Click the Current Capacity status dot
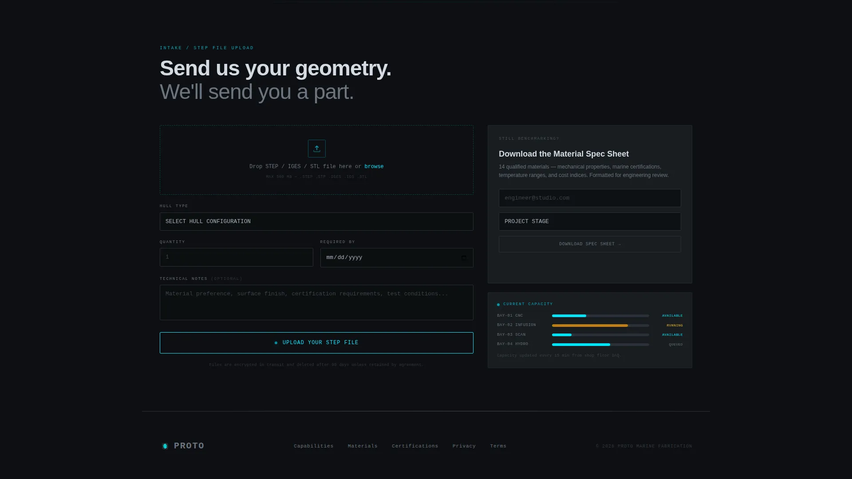Viewport: 852px width, 479px height. coord(498,304)
